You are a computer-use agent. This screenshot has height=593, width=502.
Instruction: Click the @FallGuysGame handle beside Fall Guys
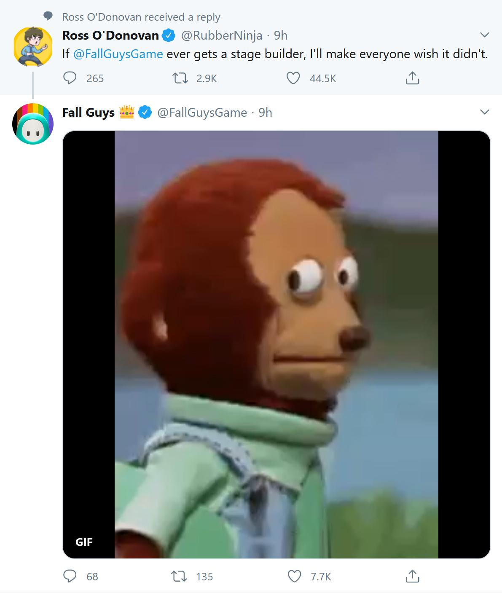pyautogui.click(x=202, y=113)
